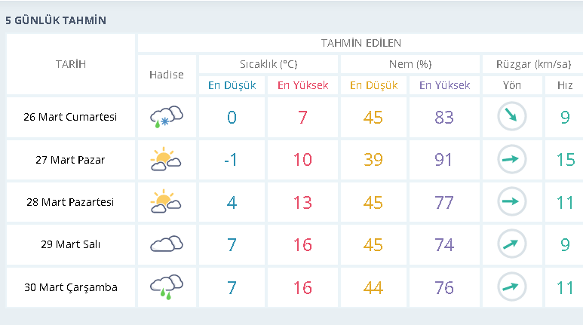Click the rainy cloud icon for 30 Mart Çarşamba
Image resolution: width=583 pixels, height=325 pixels.
167,287
